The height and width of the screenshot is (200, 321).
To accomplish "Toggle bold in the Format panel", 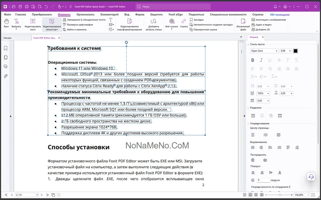I will coord(253,60).
